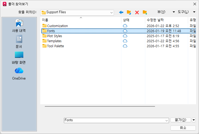Viewport: 199px width, 134px height.
Task: Click the red Delete X icon
Action: coord(137,12)
